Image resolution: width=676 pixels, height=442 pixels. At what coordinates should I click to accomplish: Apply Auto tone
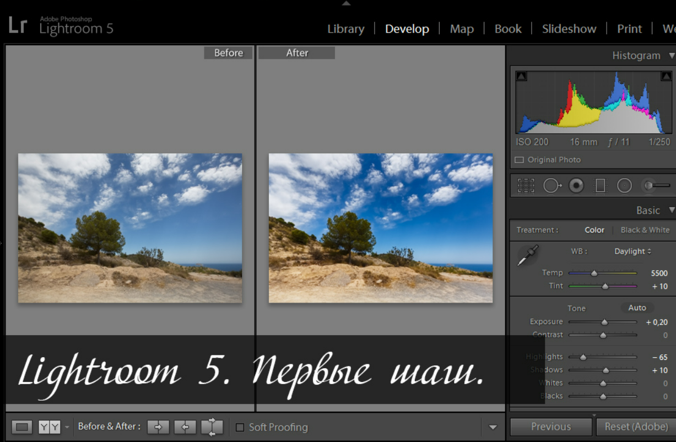(x=637, y=308)
